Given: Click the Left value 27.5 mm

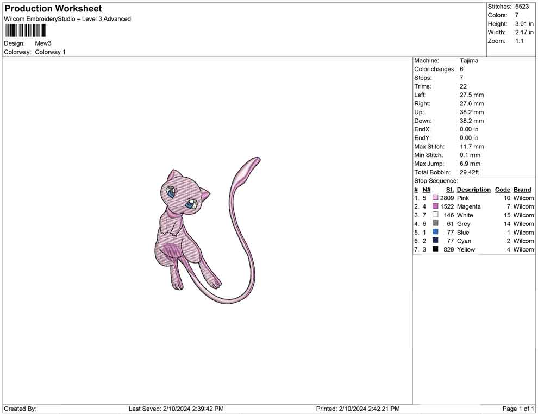Looking at the screenshot, I should pos(472,95).
